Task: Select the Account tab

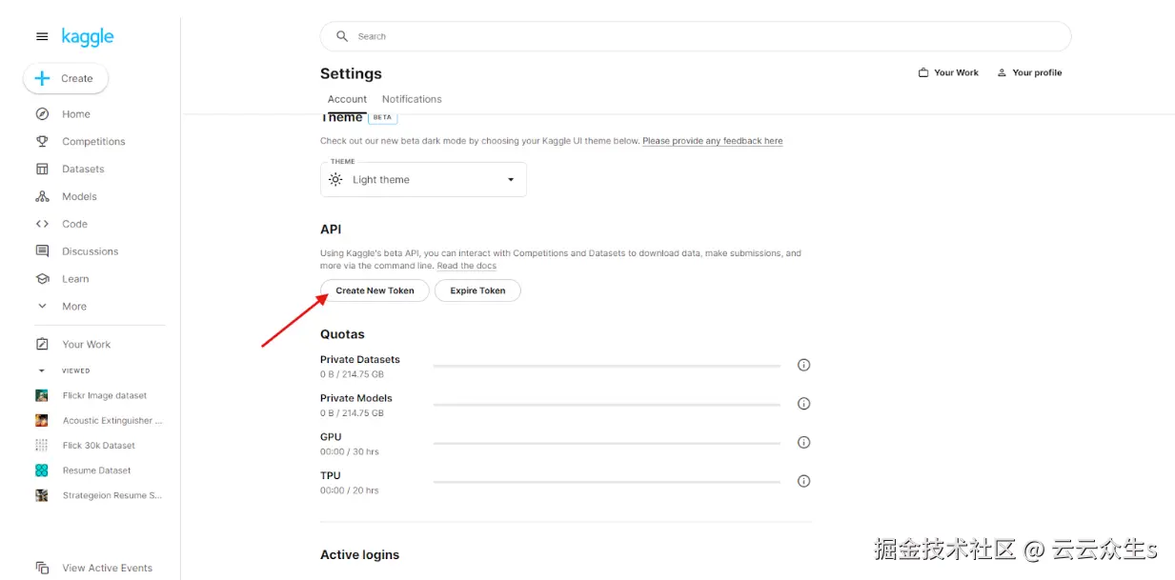Action: [x=347, y=99]
